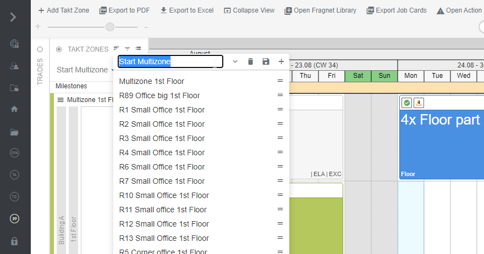Open the PP module in the sidebar
The height and width of the screenshot is (254, 484).
point(14,219)
